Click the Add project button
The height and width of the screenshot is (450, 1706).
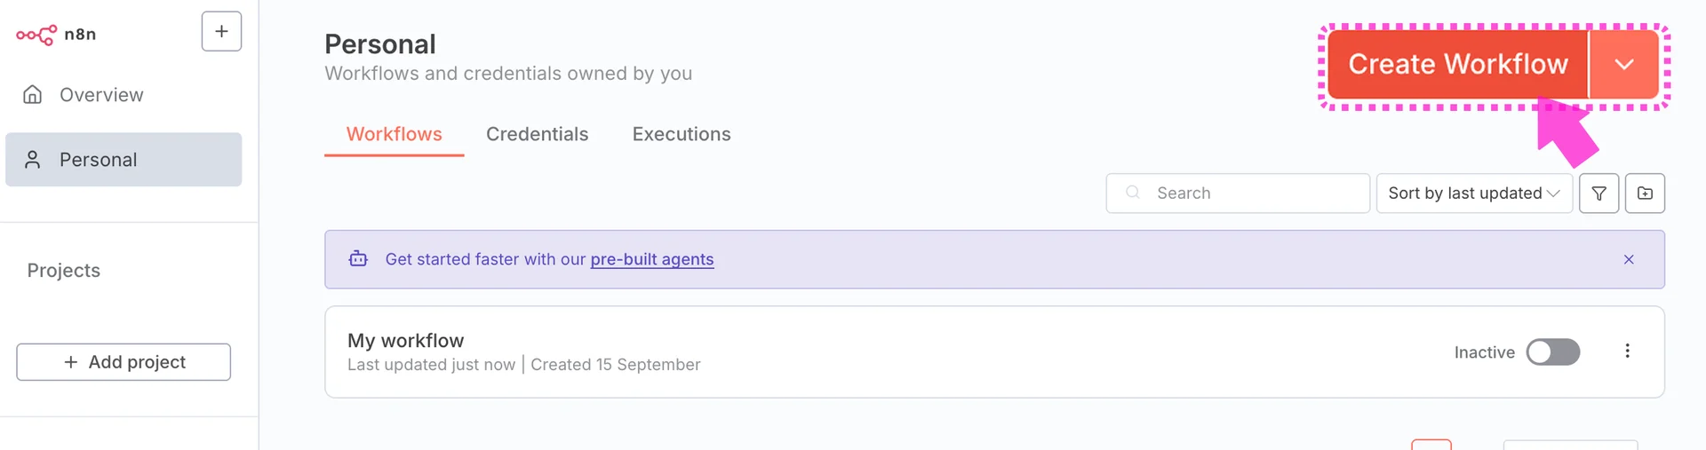pos(124,362)
